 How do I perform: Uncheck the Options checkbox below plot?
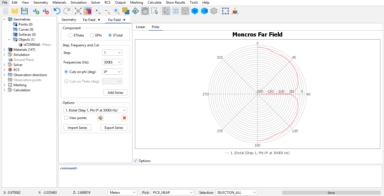pyautogui.click(x=136, y=161)
